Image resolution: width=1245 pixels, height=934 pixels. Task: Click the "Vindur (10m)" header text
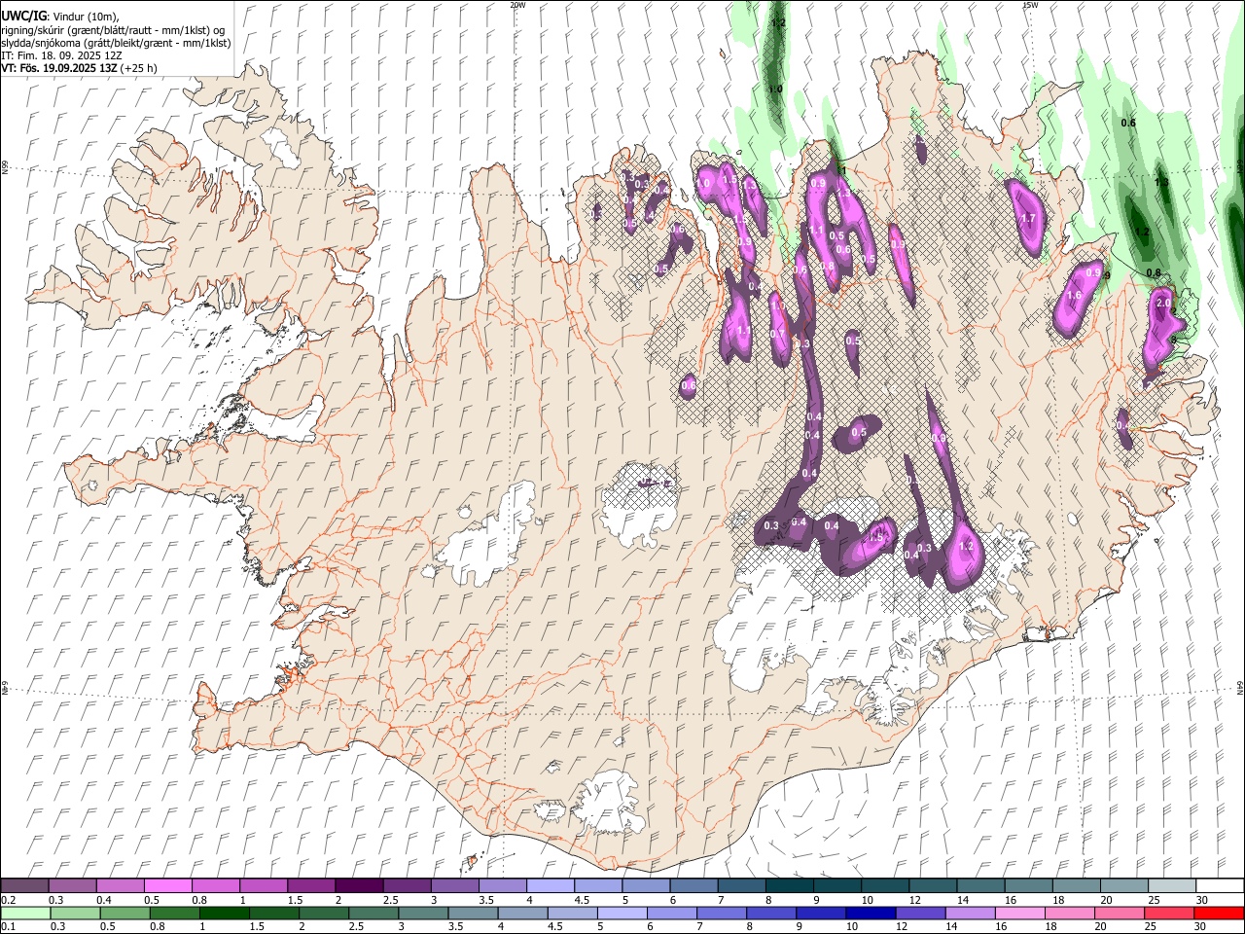85,18
